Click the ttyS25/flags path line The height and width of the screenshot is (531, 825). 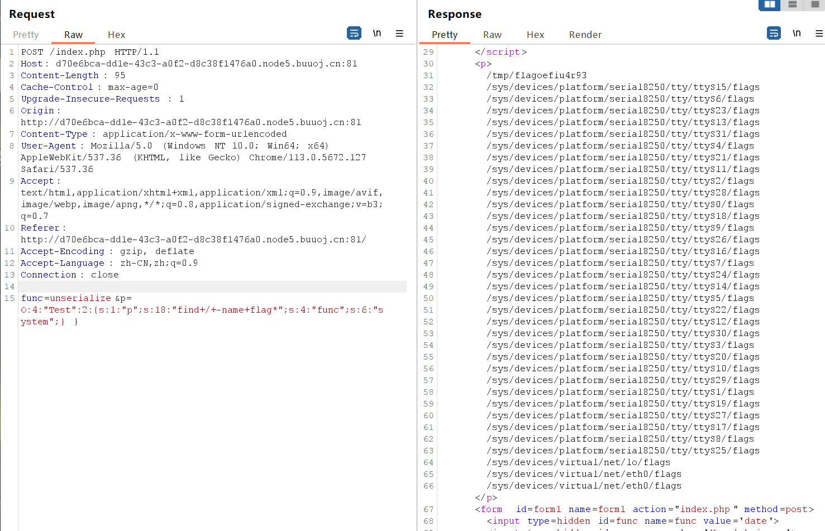623,451
